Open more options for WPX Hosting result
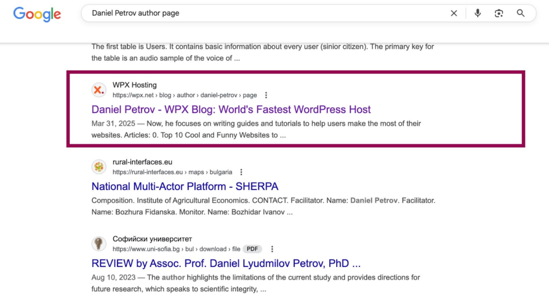This screenshot has height=308, width=549. (x=266, y=95)
